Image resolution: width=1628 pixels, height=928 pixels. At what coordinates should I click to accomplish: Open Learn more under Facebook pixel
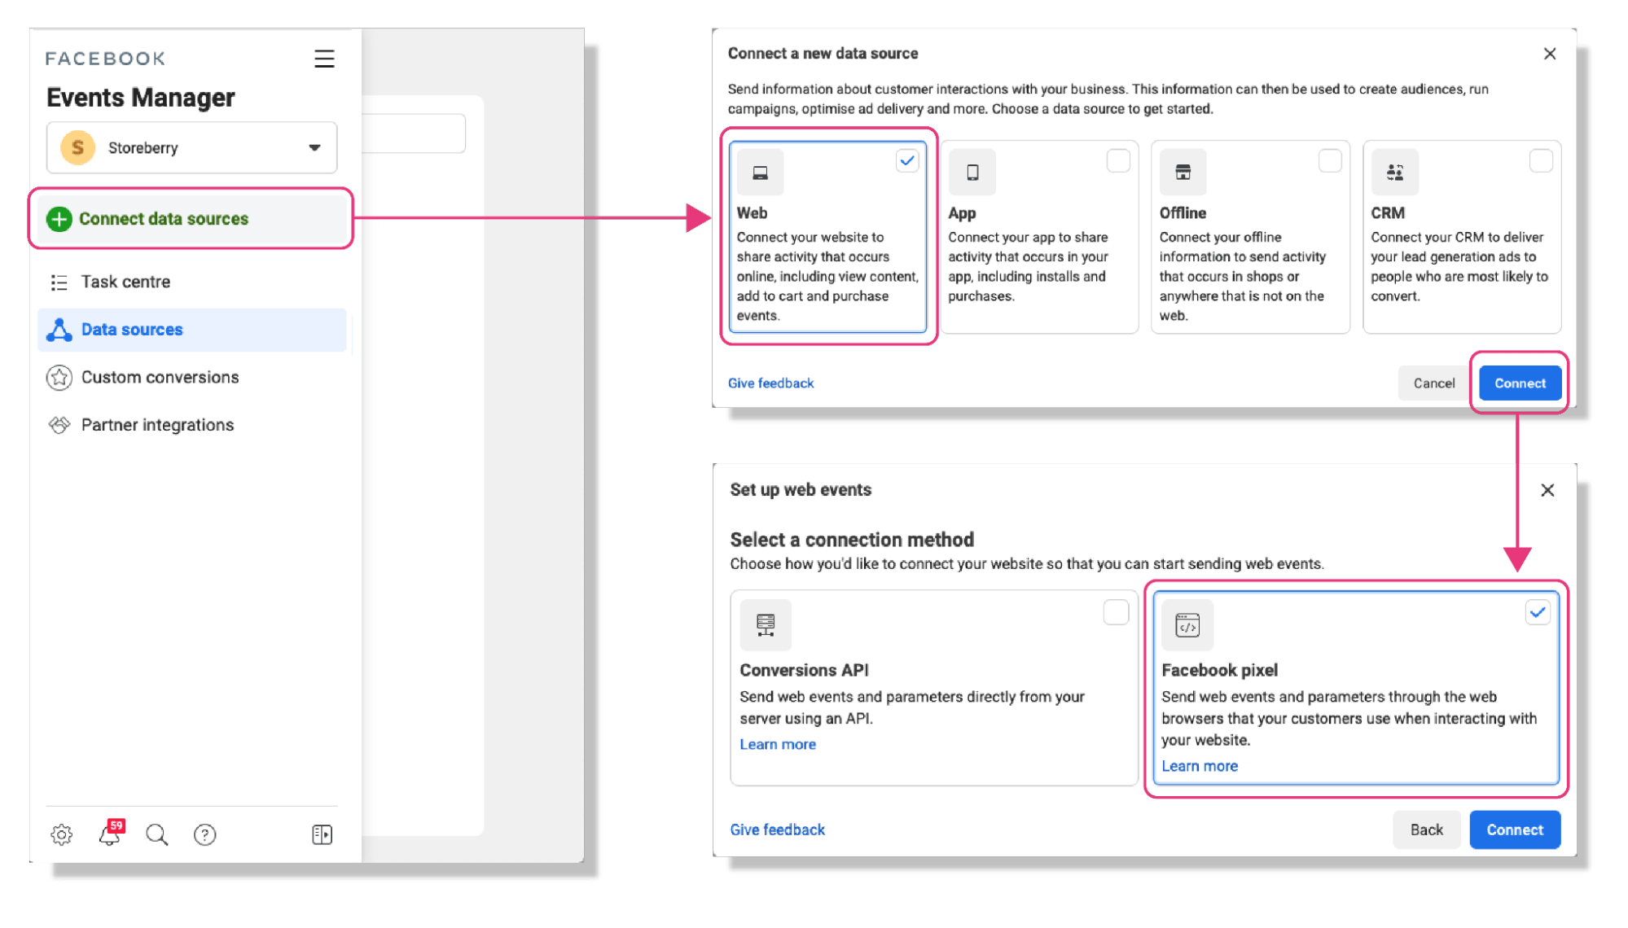[x=1200, y=766]
